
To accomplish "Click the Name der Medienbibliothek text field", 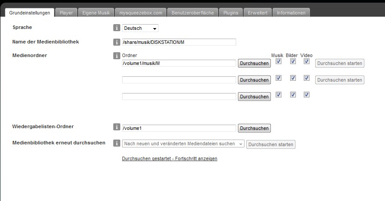I will 179,42.
